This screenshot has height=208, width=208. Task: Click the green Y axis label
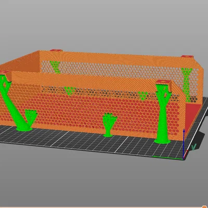(x=194, y=147)
